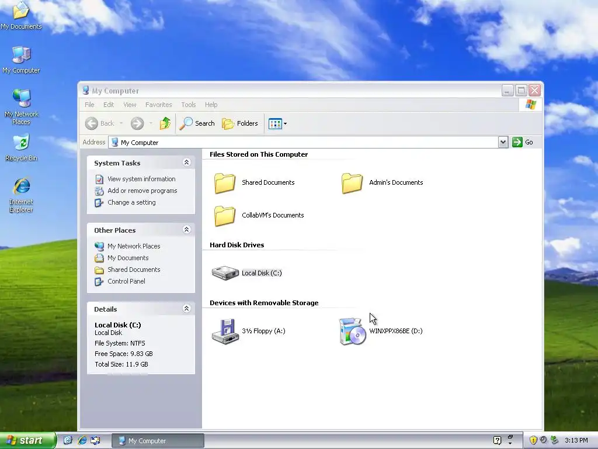Open Shared Documents link in Other Places
Screen dimensions: 598x449
pos(134,270)
